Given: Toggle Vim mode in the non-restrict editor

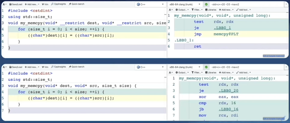Looking at the screenshot, I should pyautogui.click(x=45, y=67).
